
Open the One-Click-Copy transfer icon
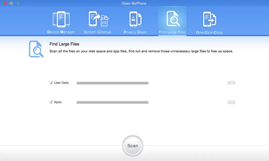point(209,19)
